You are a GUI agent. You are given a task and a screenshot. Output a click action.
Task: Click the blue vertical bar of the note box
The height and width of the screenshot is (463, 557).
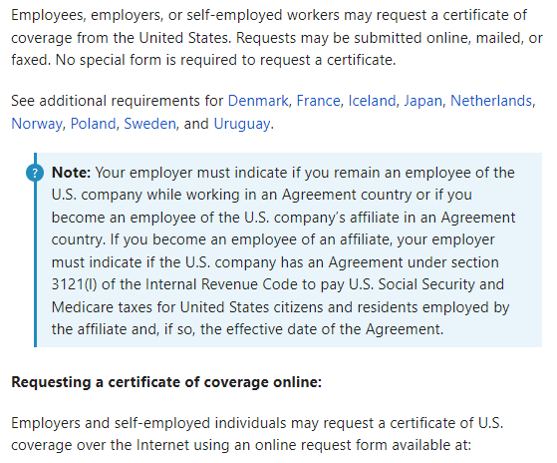pyautogui.click(x=35, y=250)
